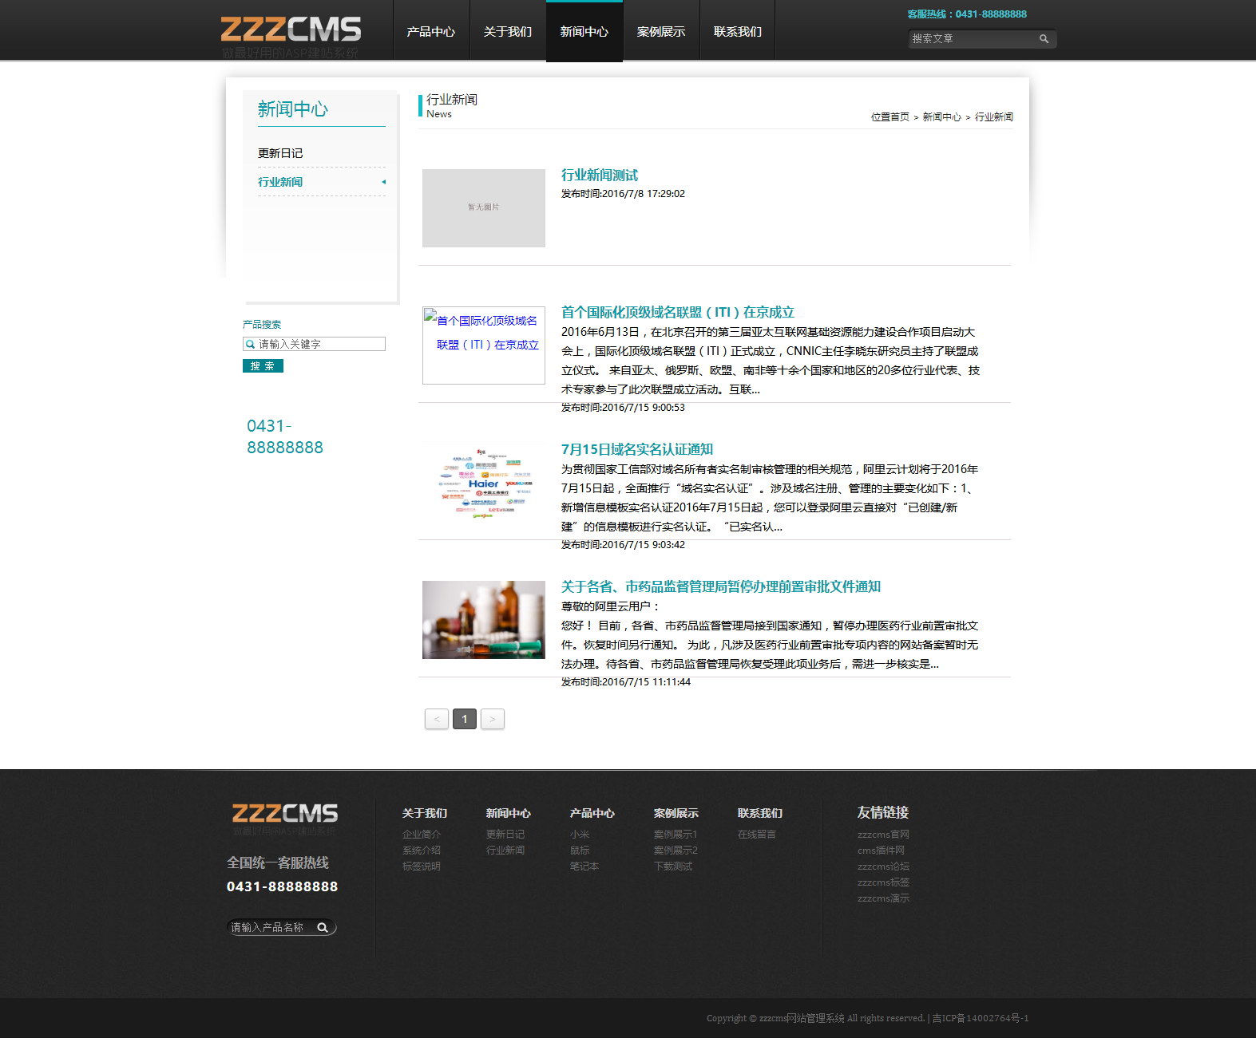Open friendly link zzzcms论坛
1256x1050 pixels.
pyautogui.click(x=883, y=866)
